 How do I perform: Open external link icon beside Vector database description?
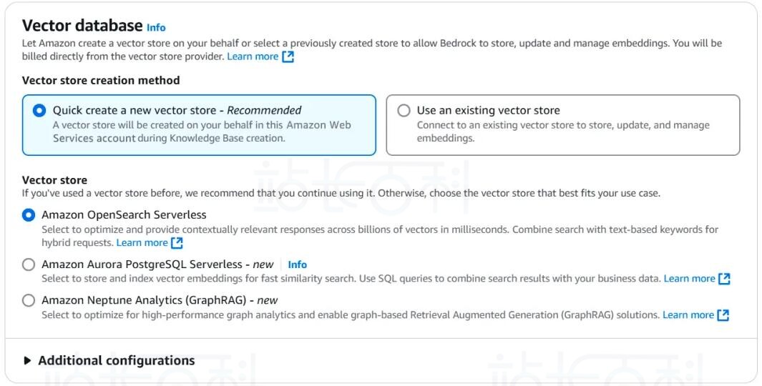288,56
